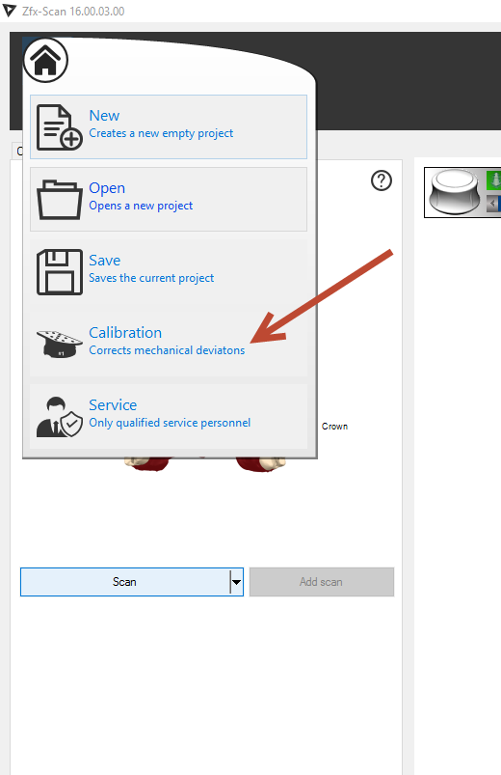The width and height of the screenshot is (501, 775).
Task: Click the grayed-out Add scan button
Action: [x=322, y=582]
